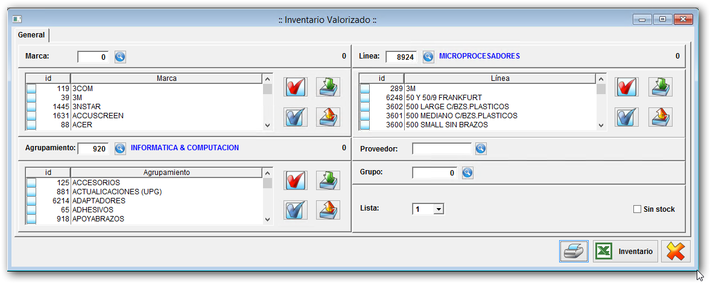Screen dimensions: 716x289
Task: Click the Agrupamiento list scroll-up arrow
Action: click(x=268, y=173)
